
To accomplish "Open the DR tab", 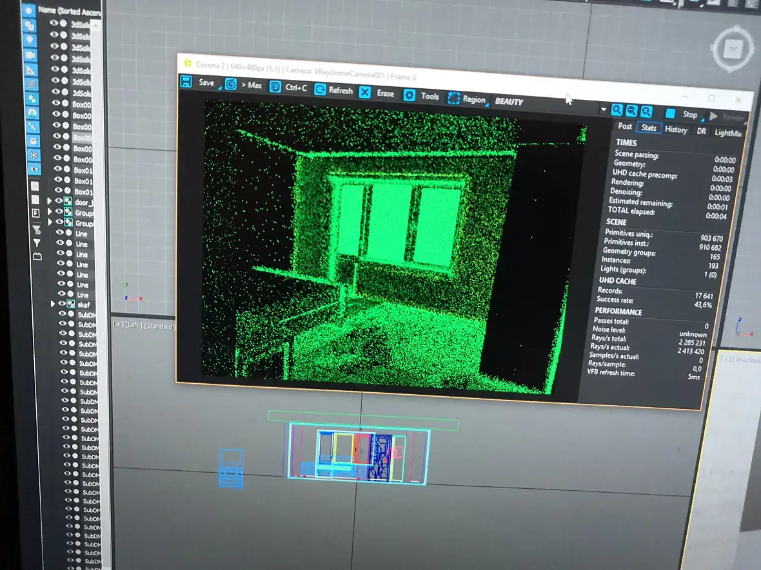I will click(x=701, y=131).
